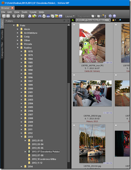The height and width of the screenshot is (170, 131).
Task: Switch to the Favorites side tab
Action: pyautogui.click(x=2, y=35)
